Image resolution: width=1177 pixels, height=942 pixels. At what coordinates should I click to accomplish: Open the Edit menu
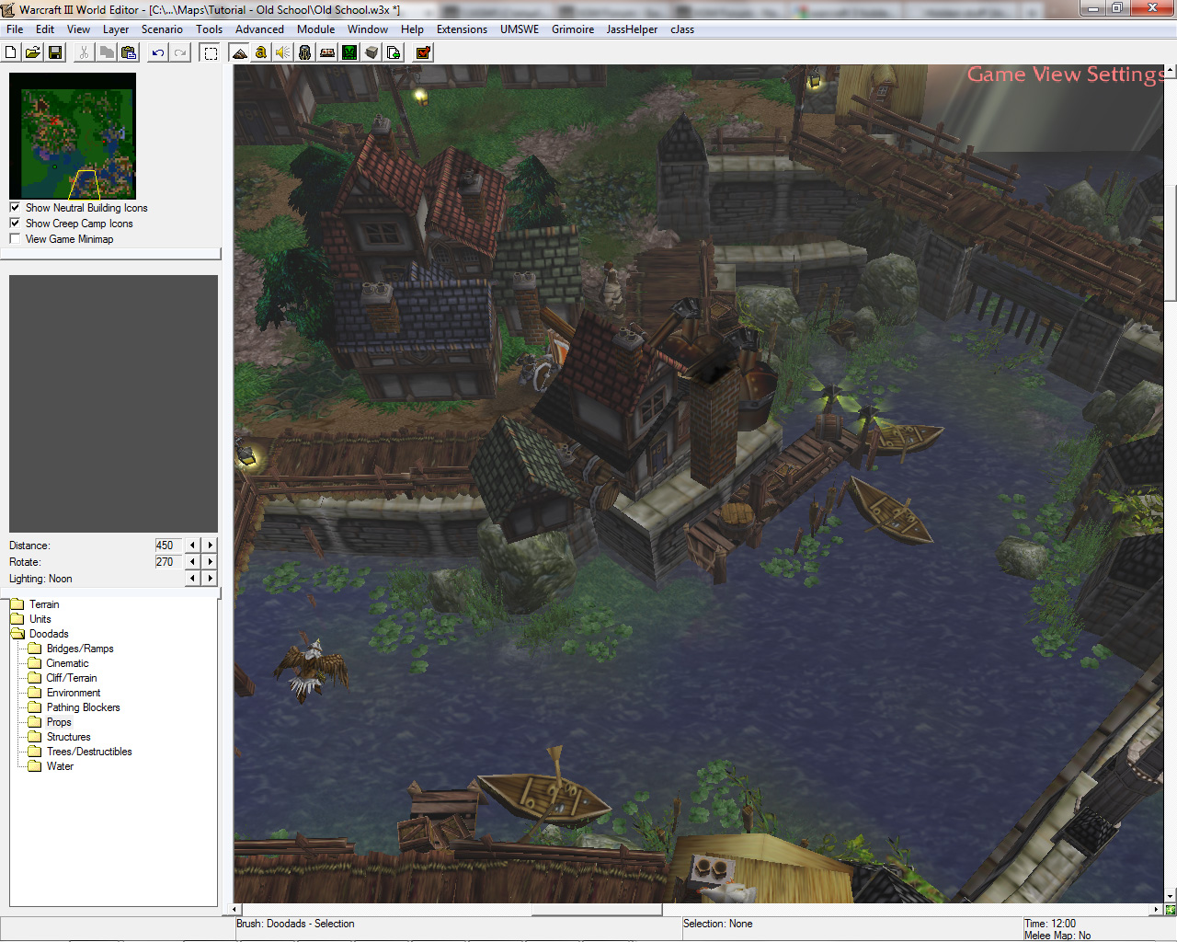pyautogui.click(x=45, y=29)
